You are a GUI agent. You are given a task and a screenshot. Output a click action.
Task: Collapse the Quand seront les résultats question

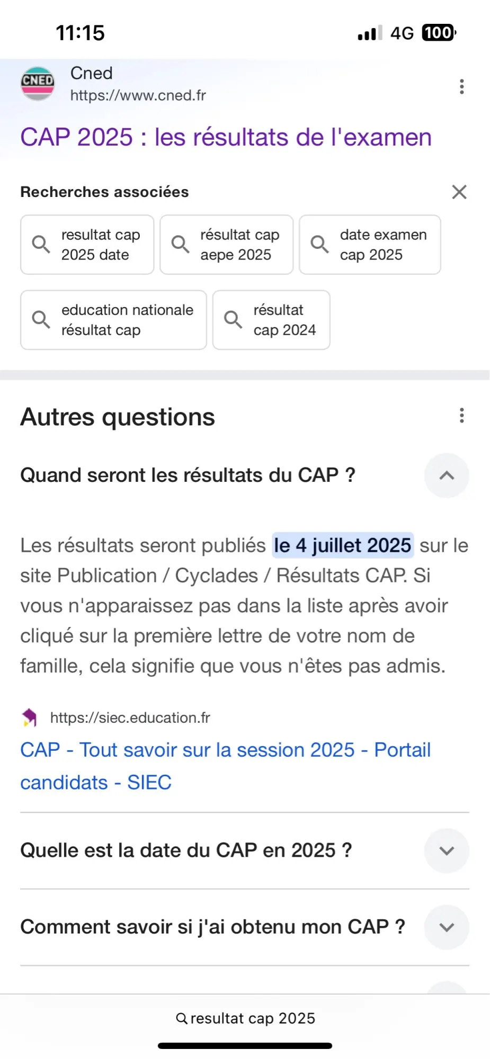(447, 475)
